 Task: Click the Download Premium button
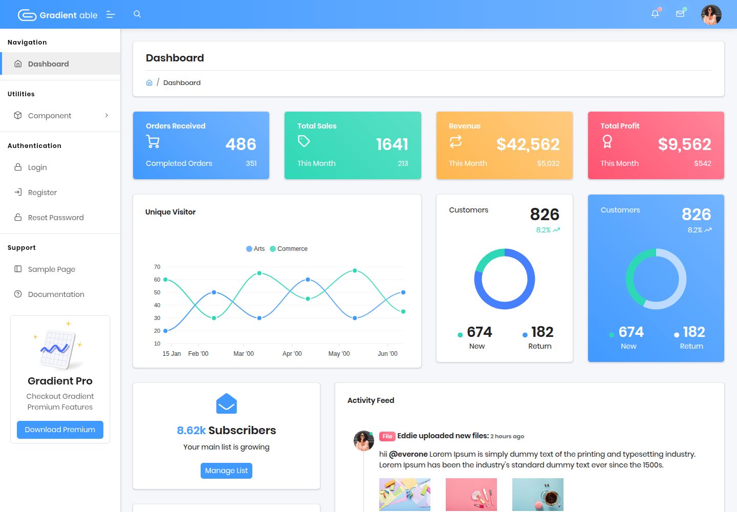click(x=60, y=430)
